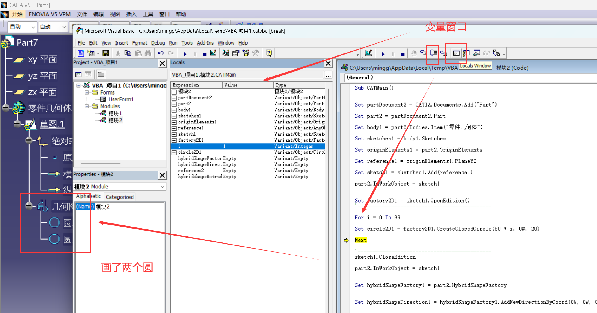The image size is (597, 313).
Task: Click the Insert UserForm toolbar icon
Action: click(91, 53)
